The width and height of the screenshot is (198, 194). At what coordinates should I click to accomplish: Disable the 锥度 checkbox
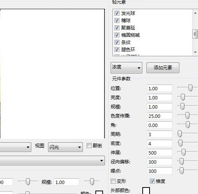[152, 181]
